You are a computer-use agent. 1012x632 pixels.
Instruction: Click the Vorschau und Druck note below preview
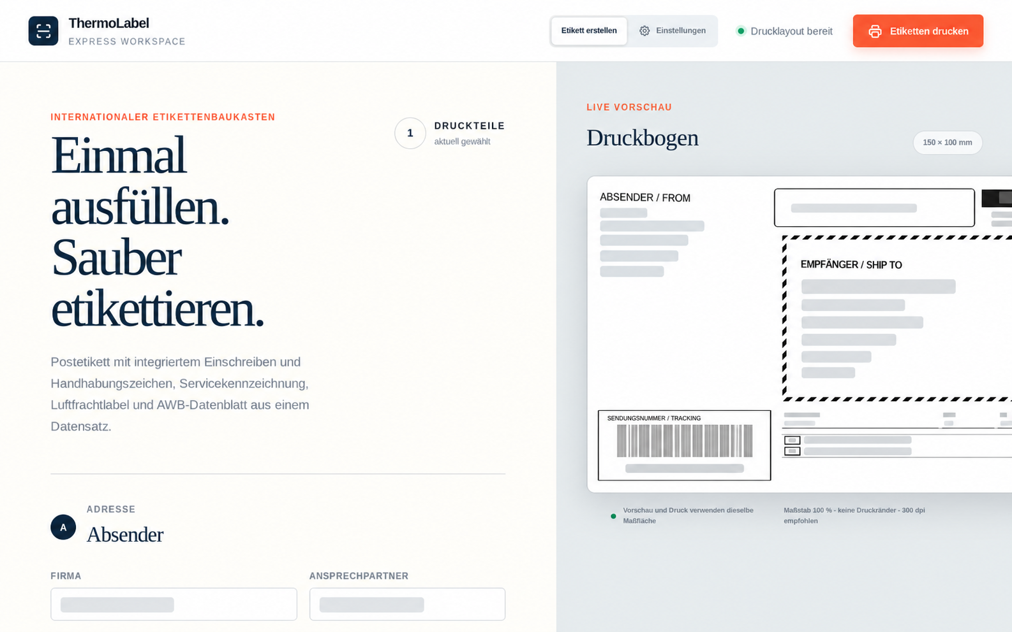688,515
